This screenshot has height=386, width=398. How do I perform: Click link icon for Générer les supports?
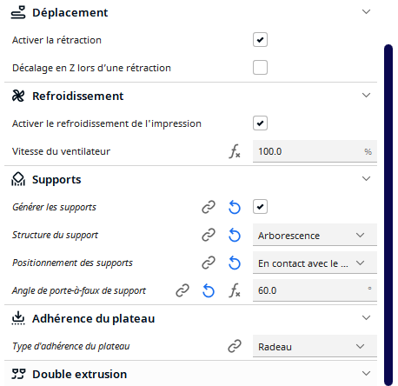point(209,207)
